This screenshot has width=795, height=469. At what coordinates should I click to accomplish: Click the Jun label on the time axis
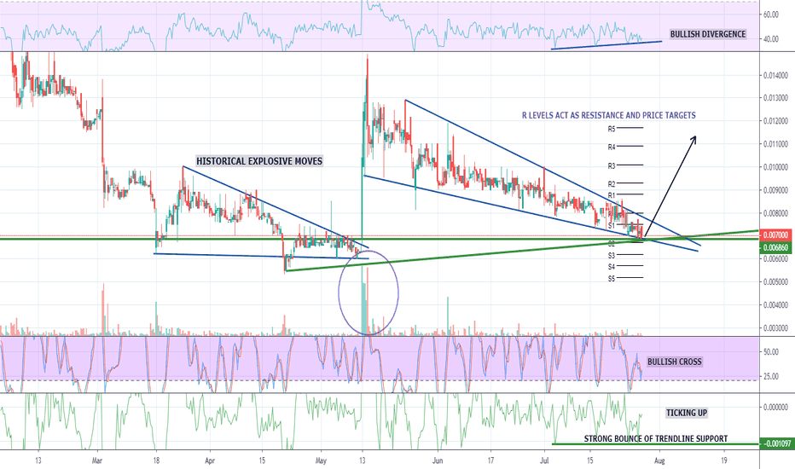[x=438, y=460]
